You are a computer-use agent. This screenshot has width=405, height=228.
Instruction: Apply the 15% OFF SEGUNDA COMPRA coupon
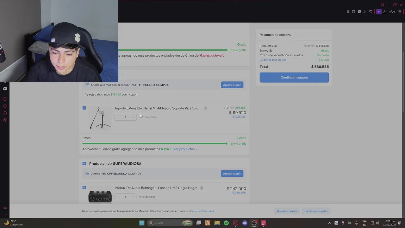(232, 85)
